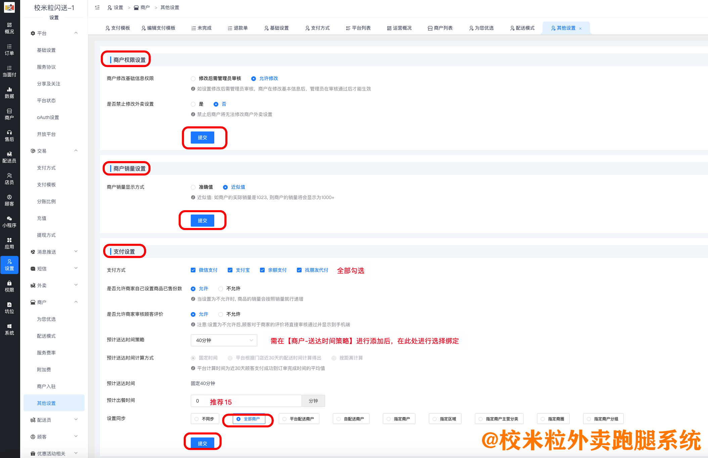Click the 小程序 mini-program sidebar icon
The width and height of the screenshot is (708, 458).
[9, 222]
